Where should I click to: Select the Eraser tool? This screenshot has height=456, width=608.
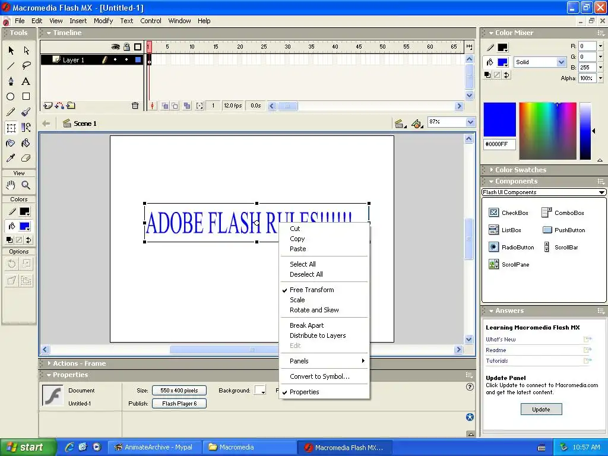pyautogui.click(x=26, y=158)
